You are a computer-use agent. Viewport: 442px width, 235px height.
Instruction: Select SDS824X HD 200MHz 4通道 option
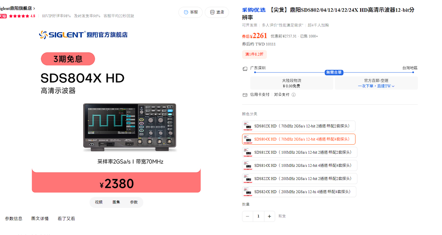[299, 192]
